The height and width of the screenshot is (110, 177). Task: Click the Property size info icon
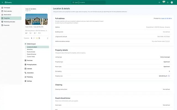(x=169, y=76)
